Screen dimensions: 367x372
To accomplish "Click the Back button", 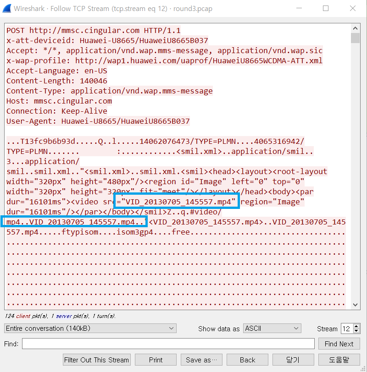I will [247, 360].
